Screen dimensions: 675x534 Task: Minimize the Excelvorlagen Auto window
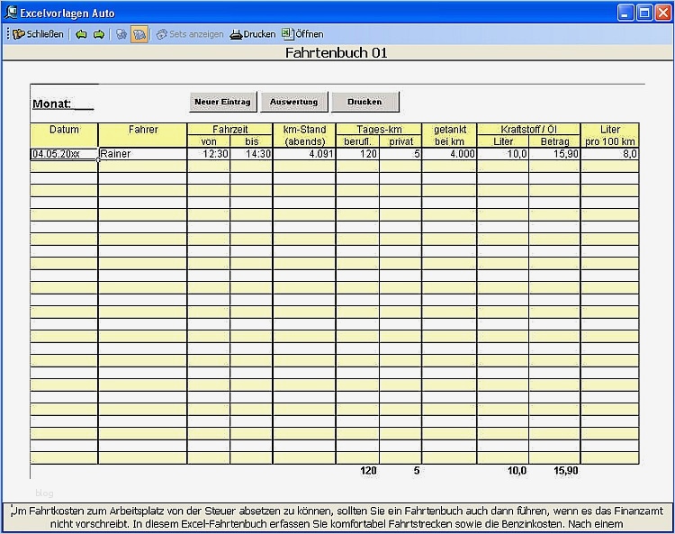[625, 13]
